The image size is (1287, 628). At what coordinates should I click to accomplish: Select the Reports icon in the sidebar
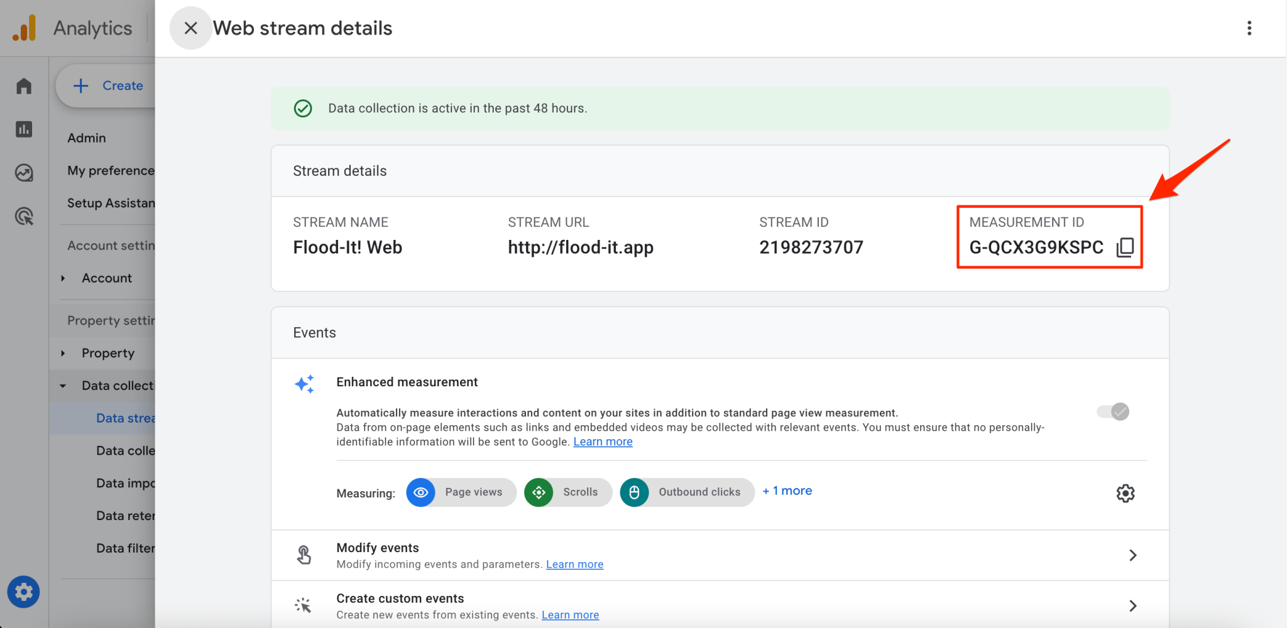pos(23,129)
